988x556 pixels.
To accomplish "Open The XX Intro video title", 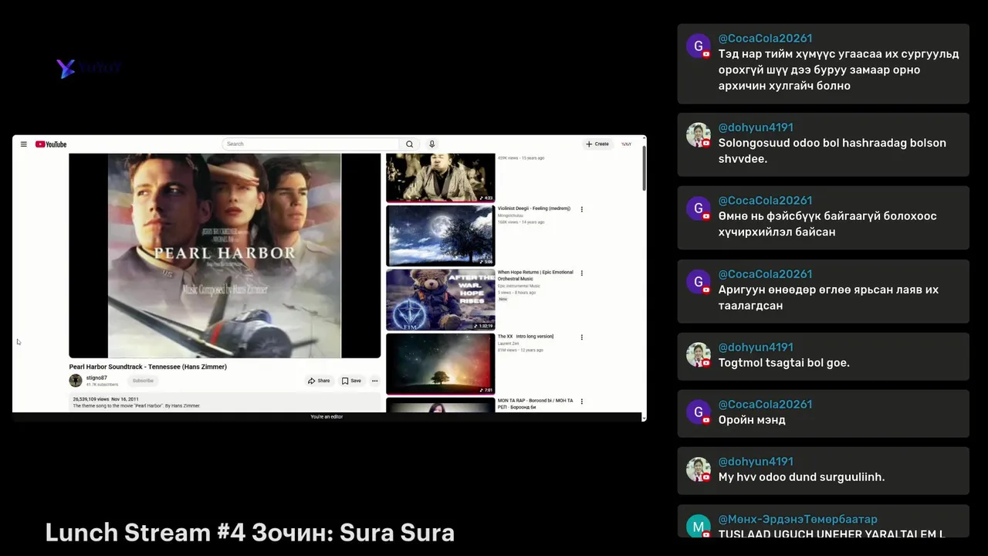I will (526, 337).
